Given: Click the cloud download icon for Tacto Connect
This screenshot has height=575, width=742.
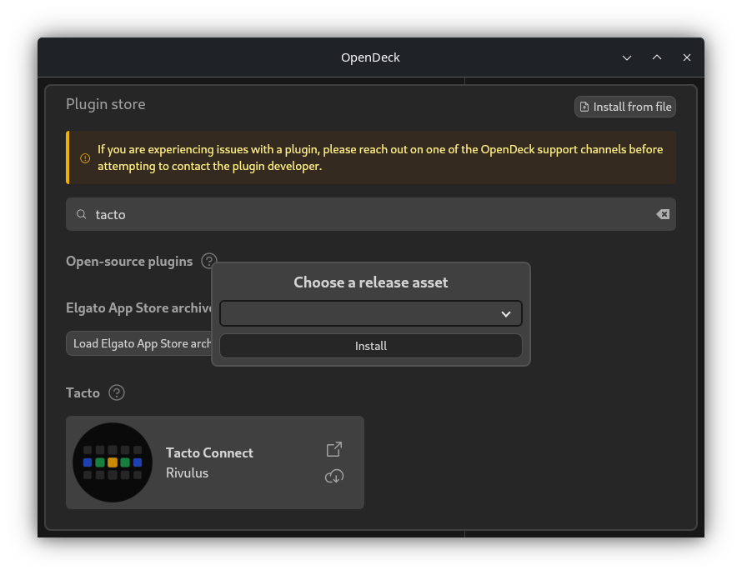Looking at the screenshot, I should tap(334, 476).
